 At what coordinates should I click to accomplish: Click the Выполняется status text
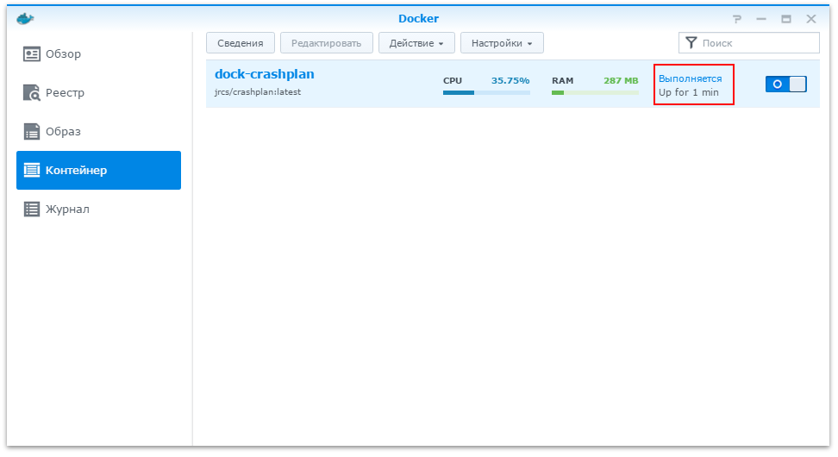tap(690, 78)
